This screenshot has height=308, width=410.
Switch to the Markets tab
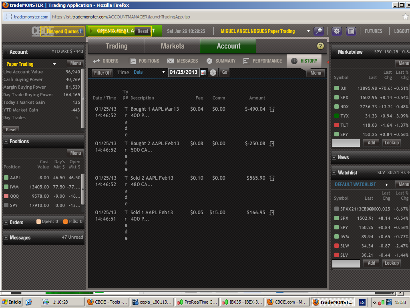(172, 46)
